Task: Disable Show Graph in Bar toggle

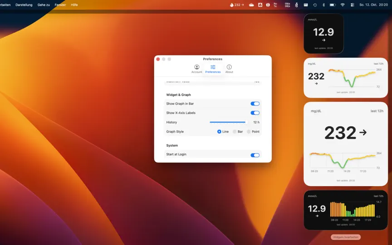Action: (255, 103)
